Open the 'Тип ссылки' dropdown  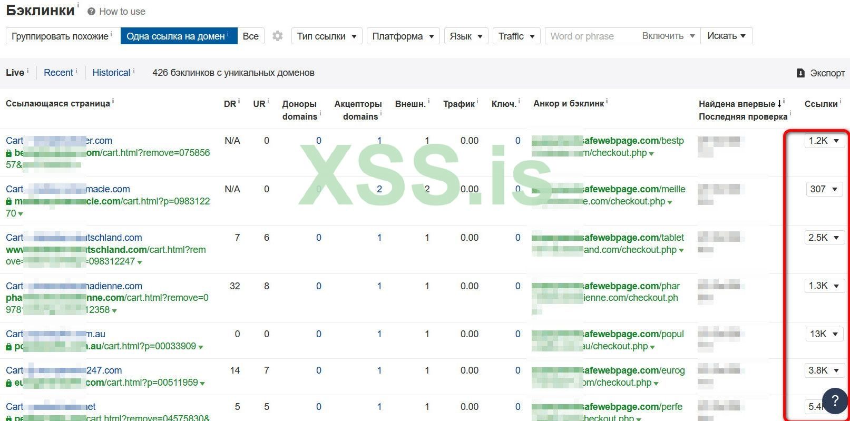(327, 36)
